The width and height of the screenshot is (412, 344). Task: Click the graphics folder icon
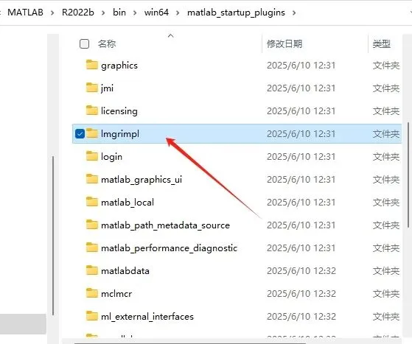pyautogui.click(x=92, y=65)
